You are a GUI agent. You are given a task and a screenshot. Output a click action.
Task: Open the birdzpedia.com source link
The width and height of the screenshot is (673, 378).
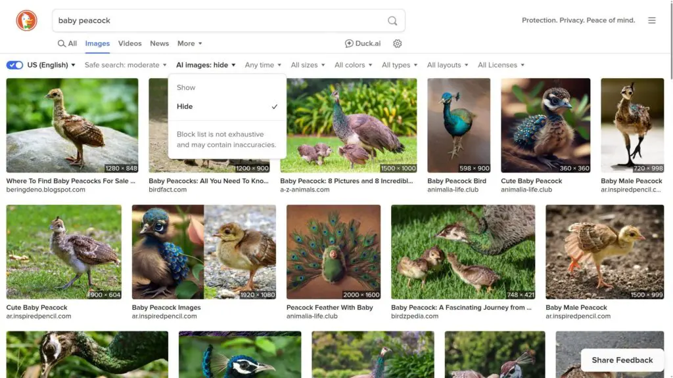(415, 316)
